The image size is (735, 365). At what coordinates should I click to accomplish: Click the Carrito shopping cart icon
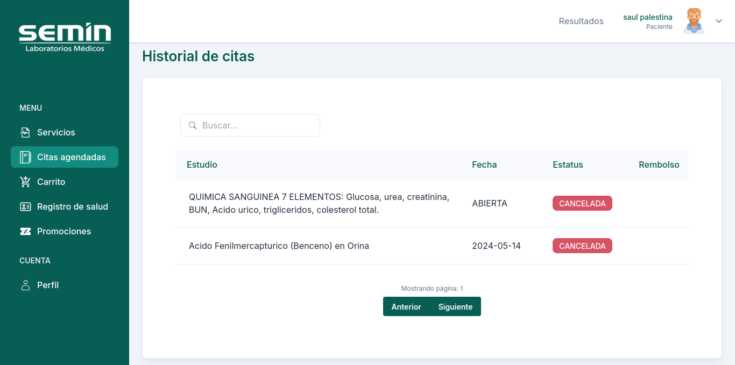(x=25, y=182)
